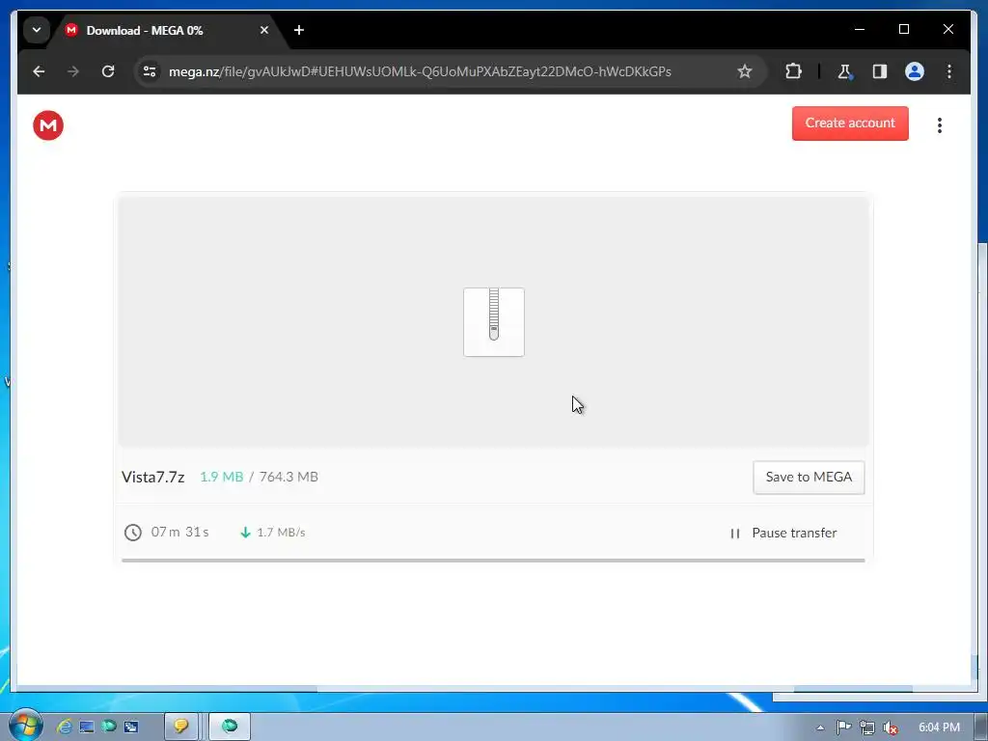The width and height of the screenshot is (988, 741).
Task: Click the yellow speech bubble taskbar button
Action: click(x=181, y=727)
